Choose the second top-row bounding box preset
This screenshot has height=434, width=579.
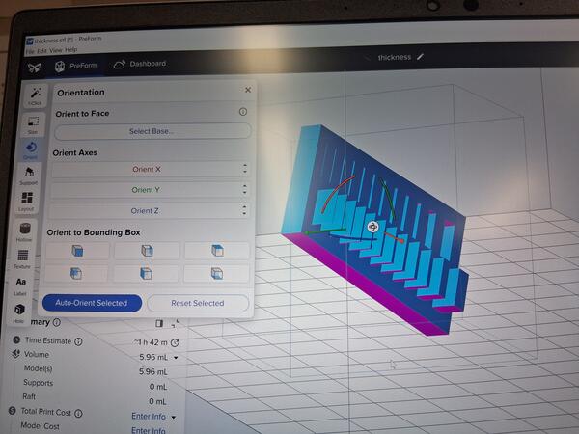pos(147,250)
